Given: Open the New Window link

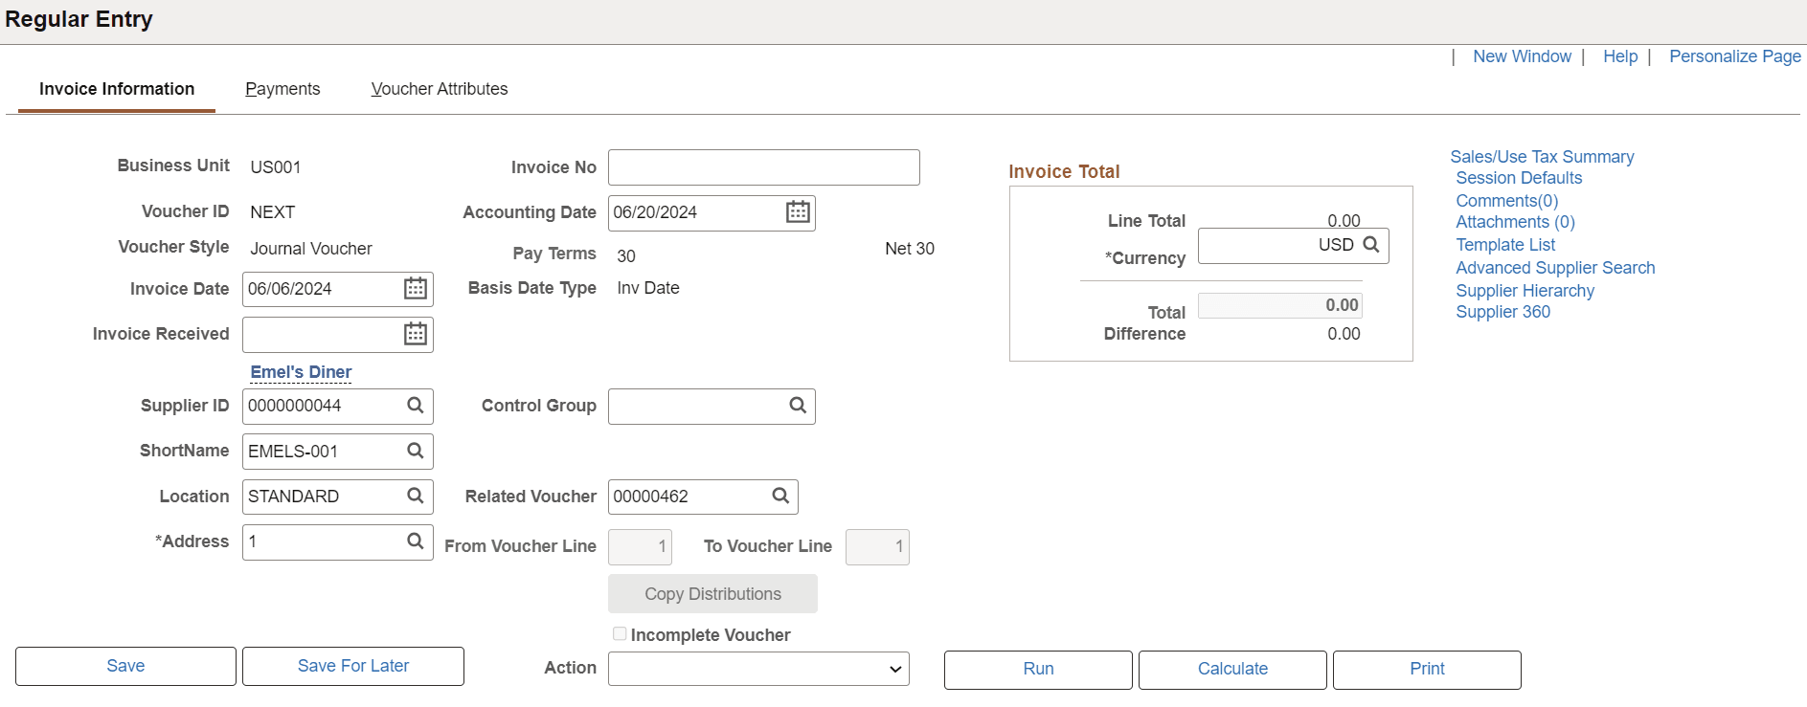Looking at the screenshot, I should [x=1522, y=56].
